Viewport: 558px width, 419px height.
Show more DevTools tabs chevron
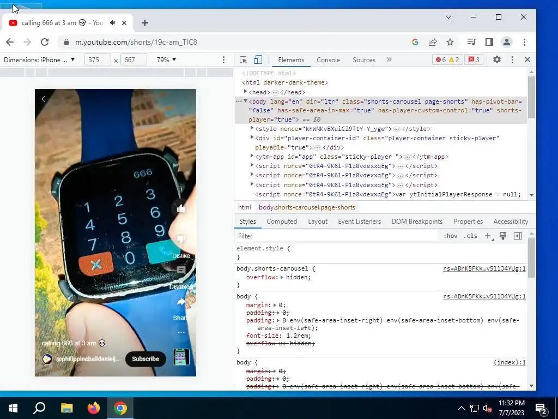pyautogui.click(x=389, y=59)
